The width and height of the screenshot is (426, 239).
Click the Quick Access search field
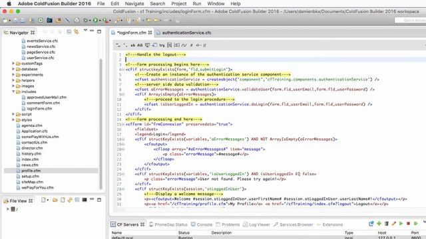click(410, 21)
